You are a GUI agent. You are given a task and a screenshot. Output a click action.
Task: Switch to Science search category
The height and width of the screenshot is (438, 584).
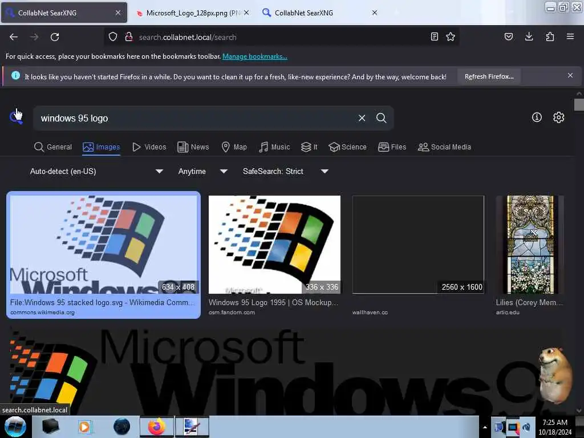tap(347, 147)
